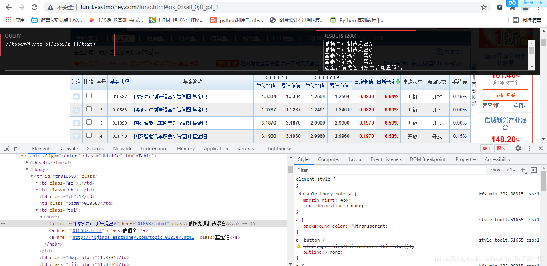Open the DOM Breakpoints tab

pyautogui.click(x=428, y=159)
